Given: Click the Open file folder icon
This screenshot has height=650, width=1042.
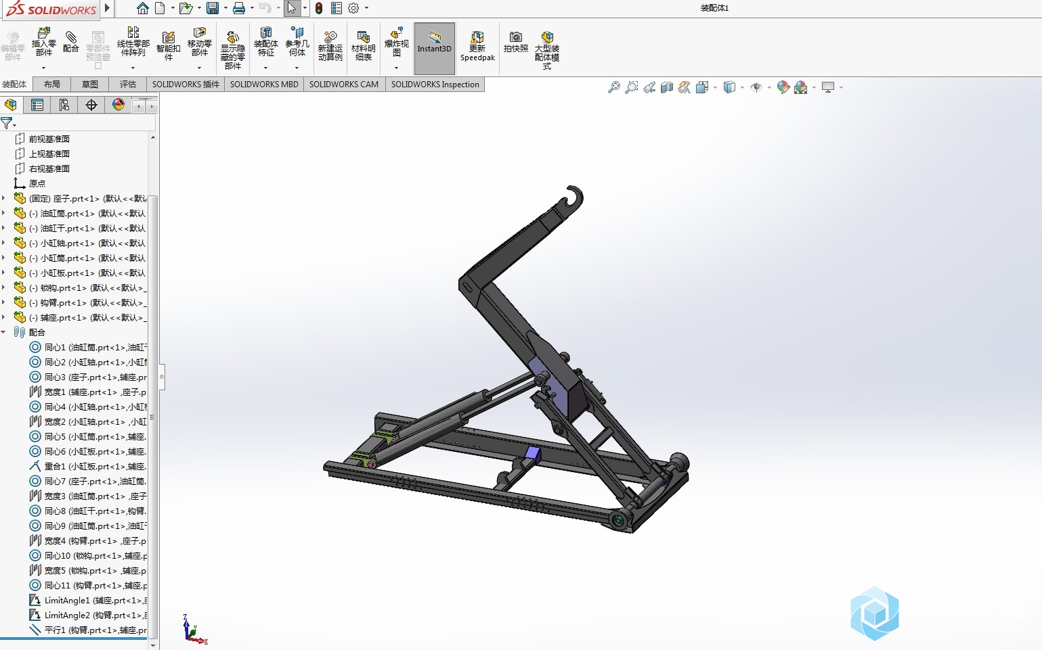Looking at the screenshot, I should (186, 8).
